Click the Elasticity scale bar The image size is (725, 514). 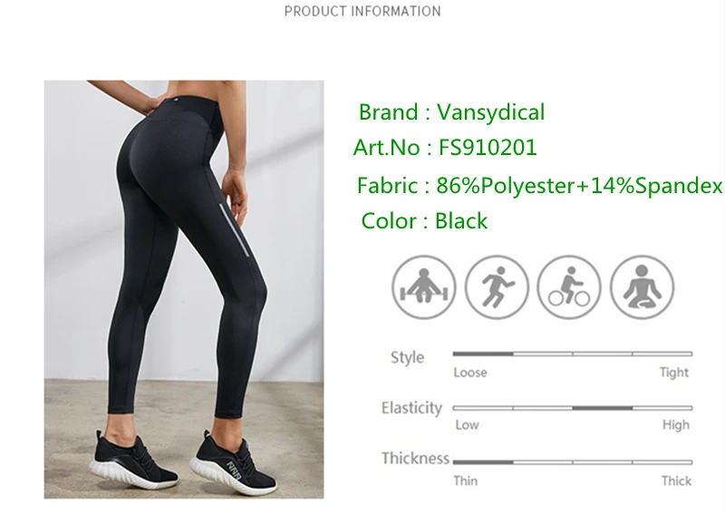point(573,408)
